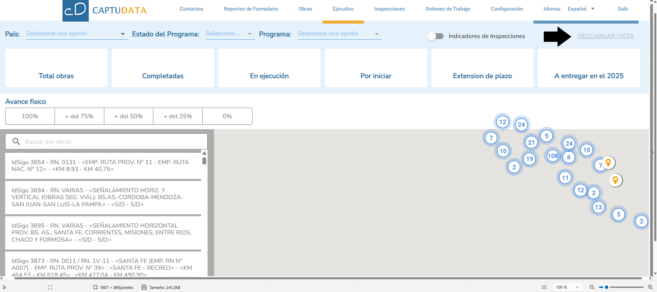Click the zoom slider in the status bar
The width and height of the screenshot is (657, 292).
pos(621,287)
